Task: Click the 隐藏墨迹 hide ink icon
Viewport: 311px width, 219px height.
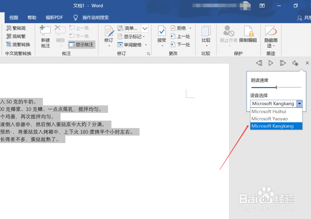Action: [x=271, y=31]
